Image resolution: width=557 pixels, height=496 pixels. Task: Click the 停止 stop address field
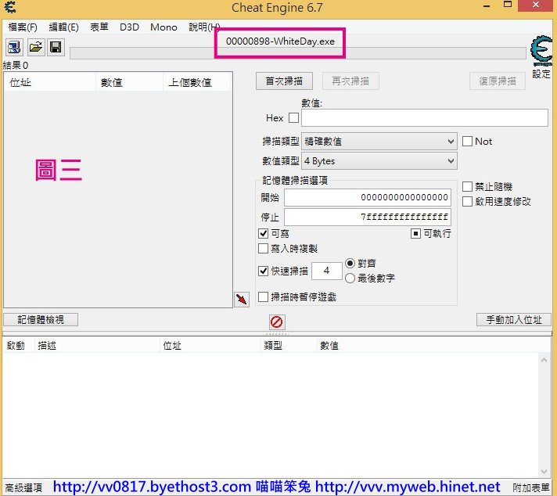click(368, 217)
